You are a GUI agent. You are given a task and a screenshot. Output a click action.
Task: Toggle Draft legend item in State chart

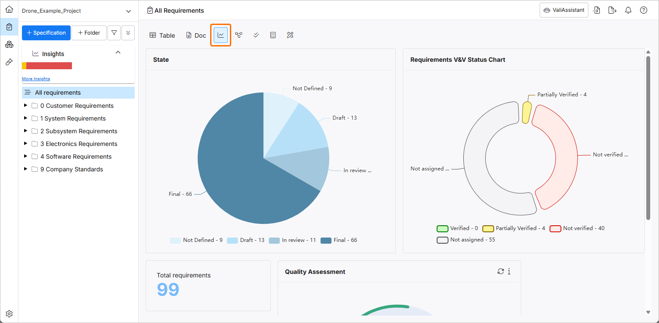tap(246, 240)
